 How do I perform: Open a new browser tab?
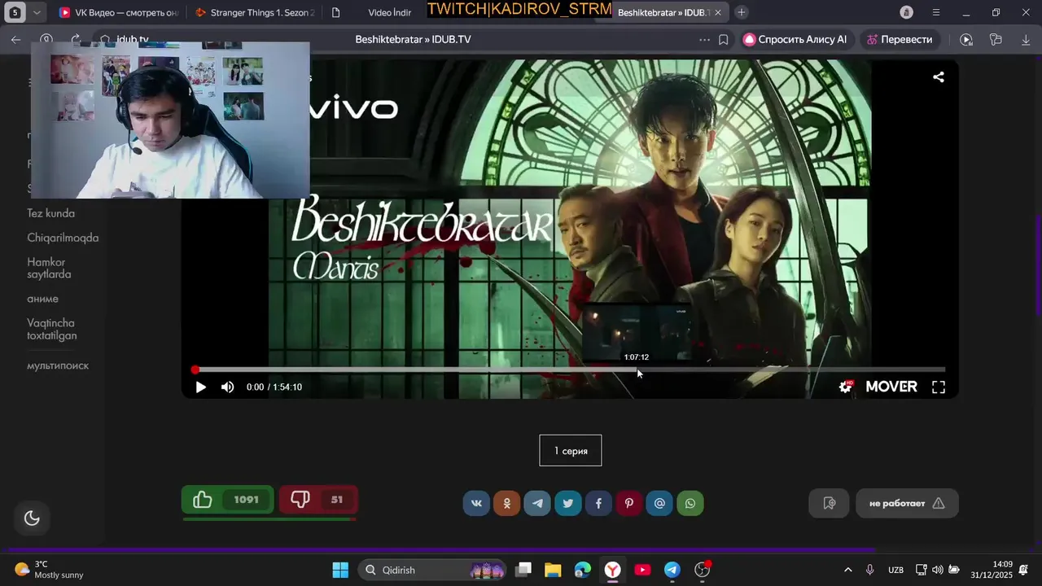742,12
